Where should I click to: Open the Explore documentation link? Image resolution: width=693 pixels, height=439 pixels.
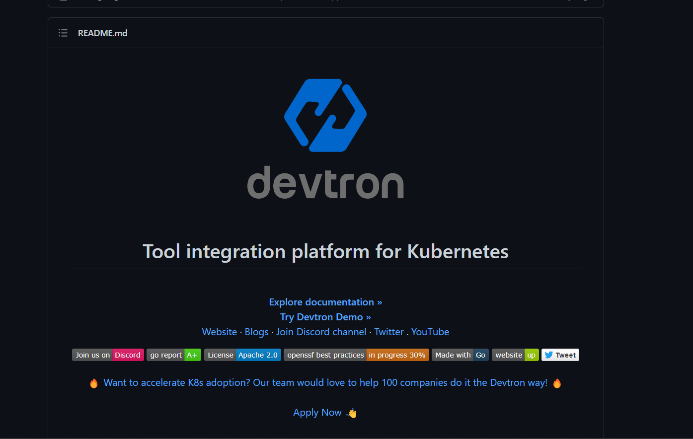click(325, 302)
